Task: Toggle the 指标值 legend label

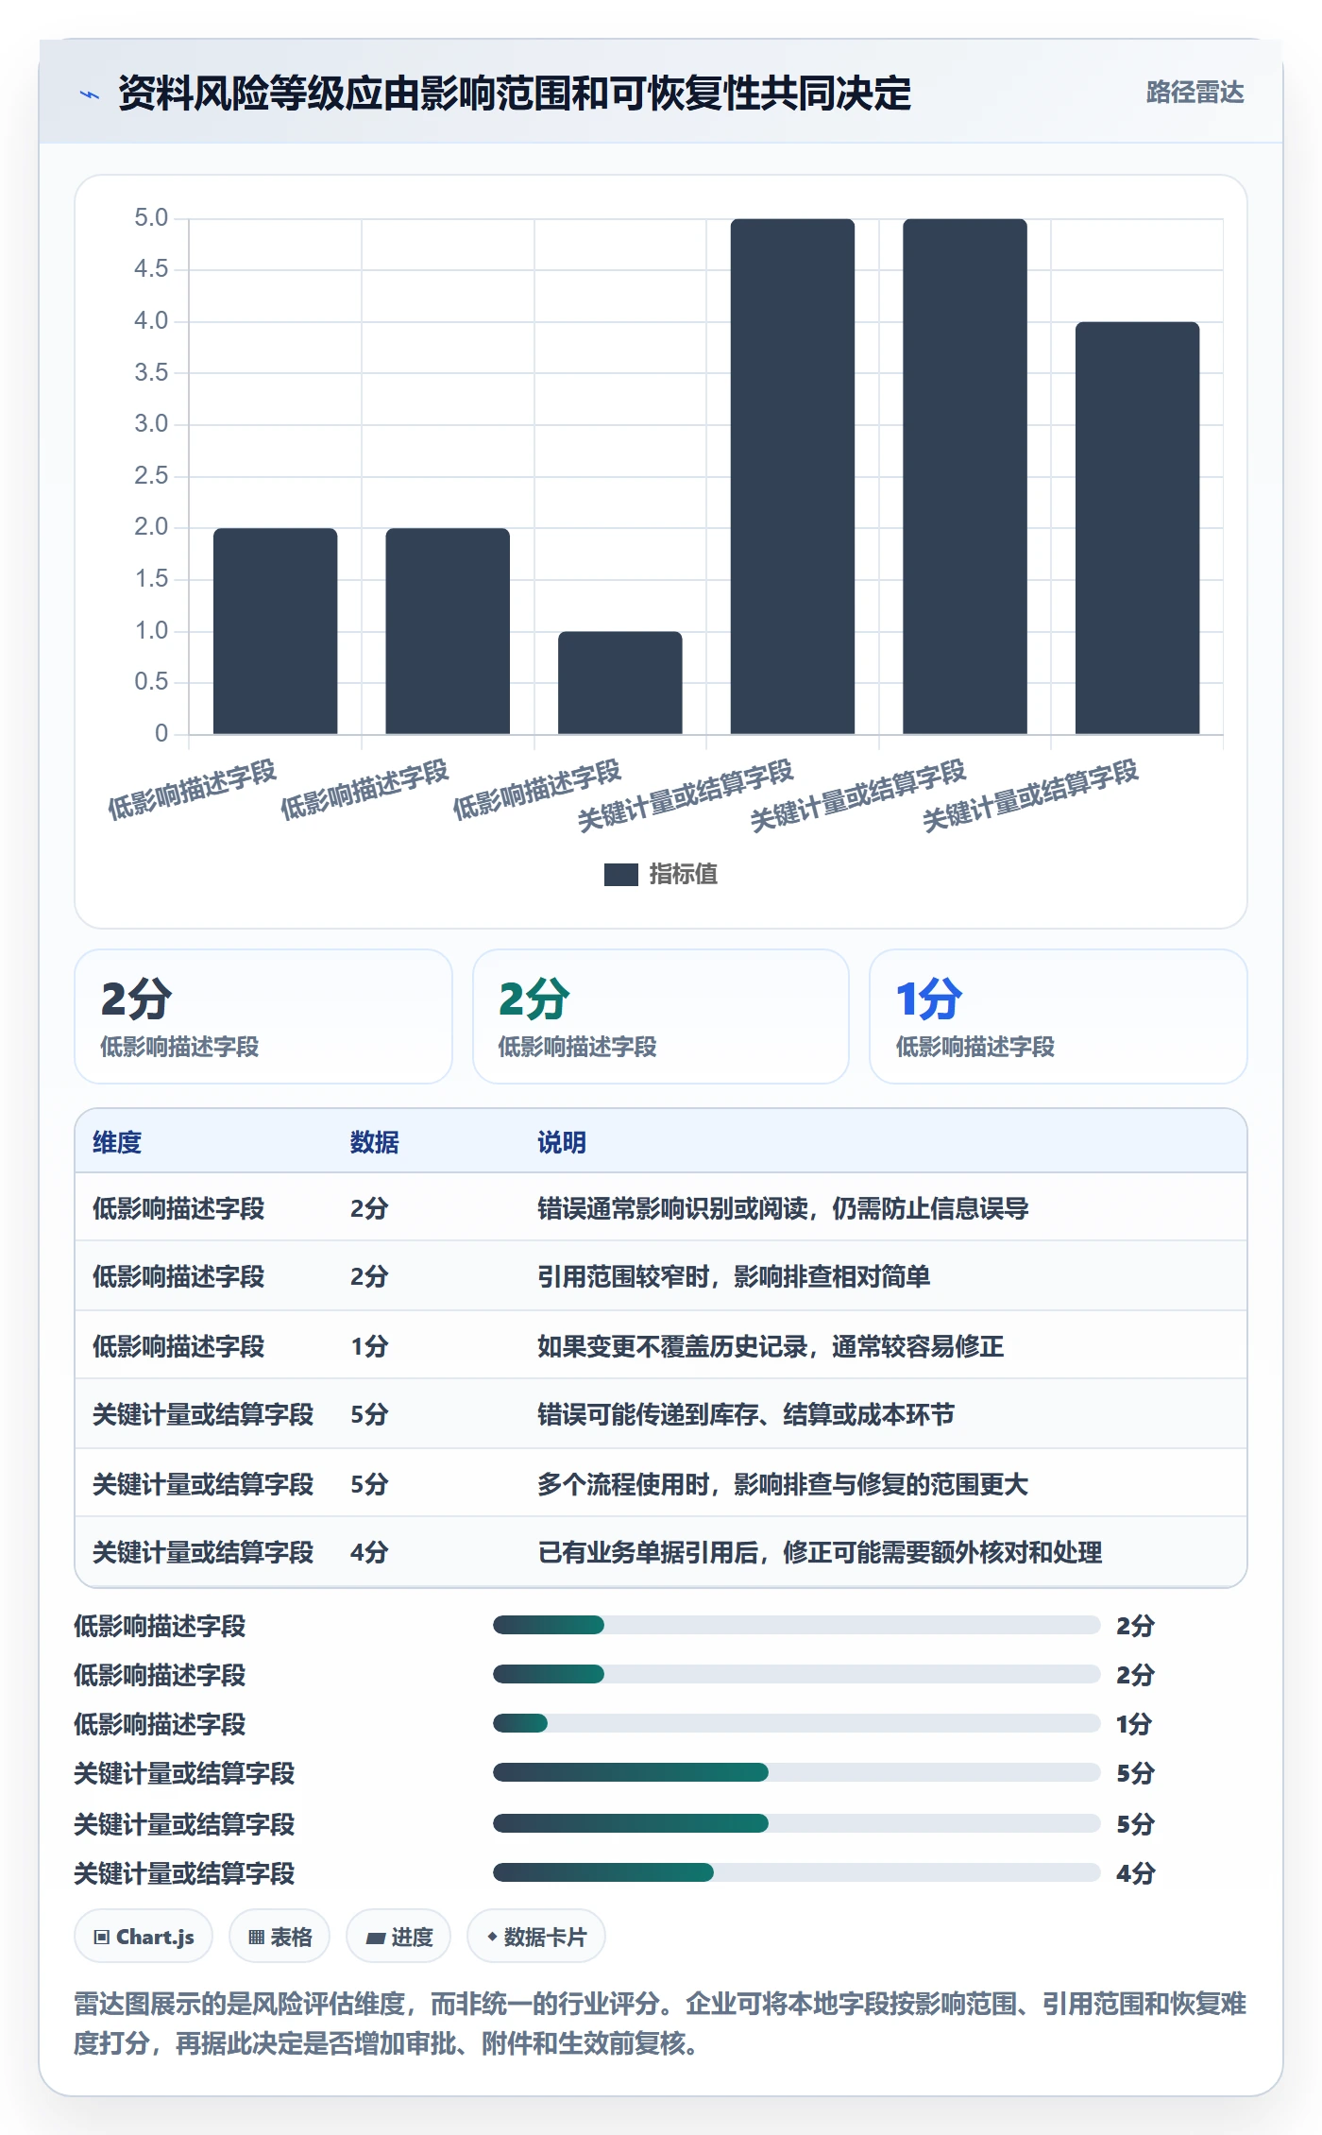Action: (x=684, y=875)
